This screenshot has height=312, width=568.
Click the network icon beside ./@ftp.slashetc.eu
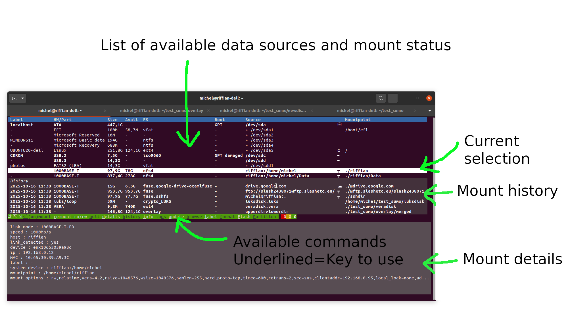tap(339, 191)
